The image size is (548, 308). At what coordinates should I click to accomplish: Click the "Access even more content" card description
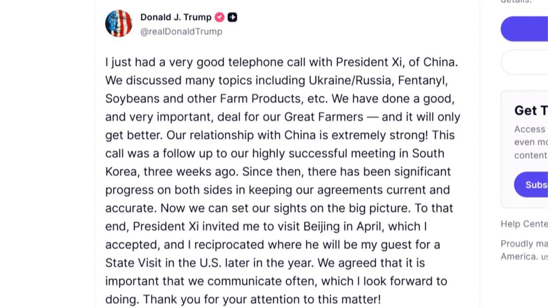pos(530,142)
